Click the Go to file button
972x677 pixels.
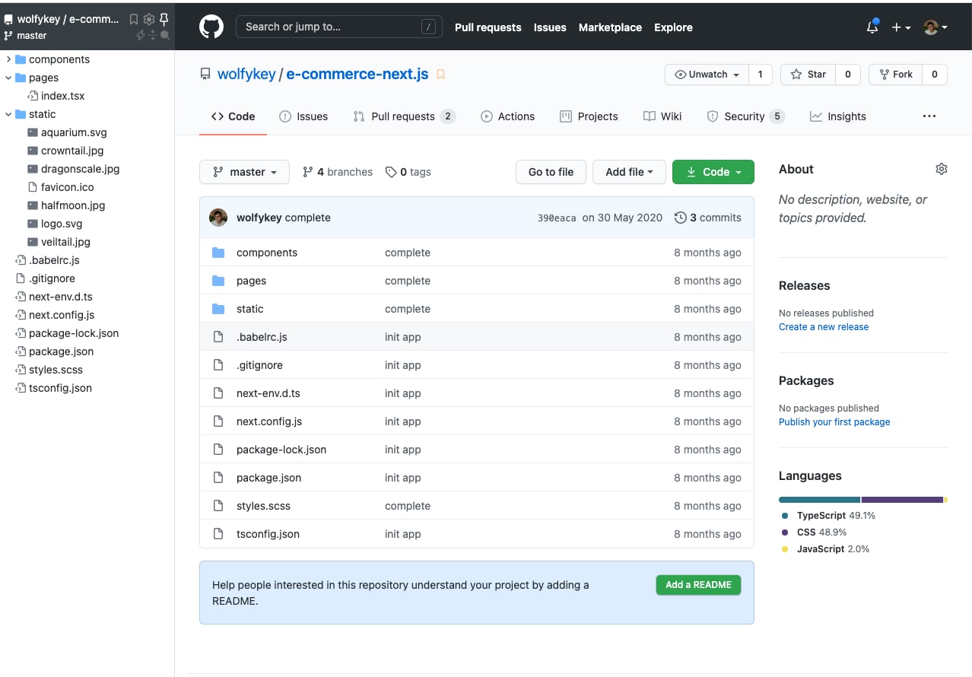(551, 172)
